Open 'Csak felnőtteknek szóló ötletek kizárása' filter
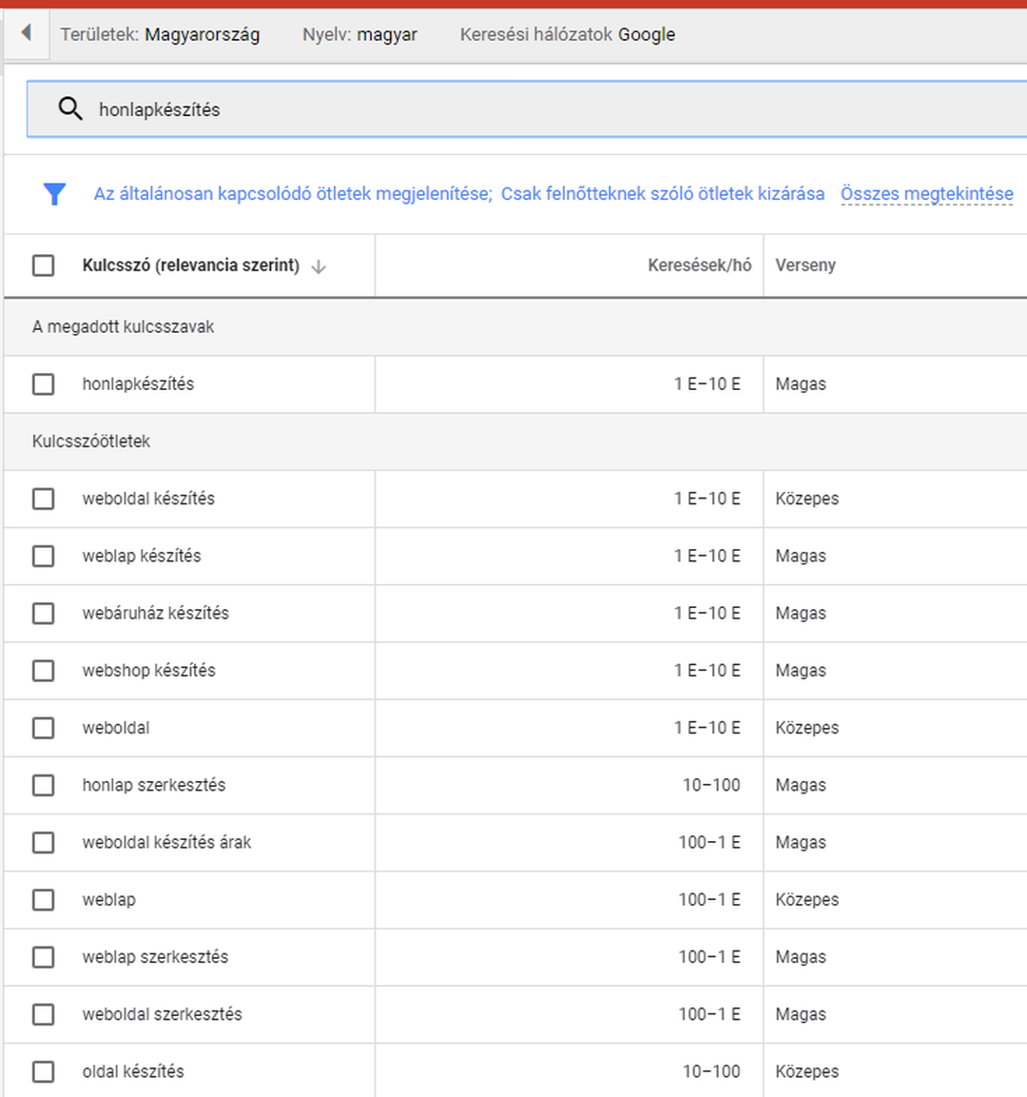The image size is (1027, 1097). 663,194
